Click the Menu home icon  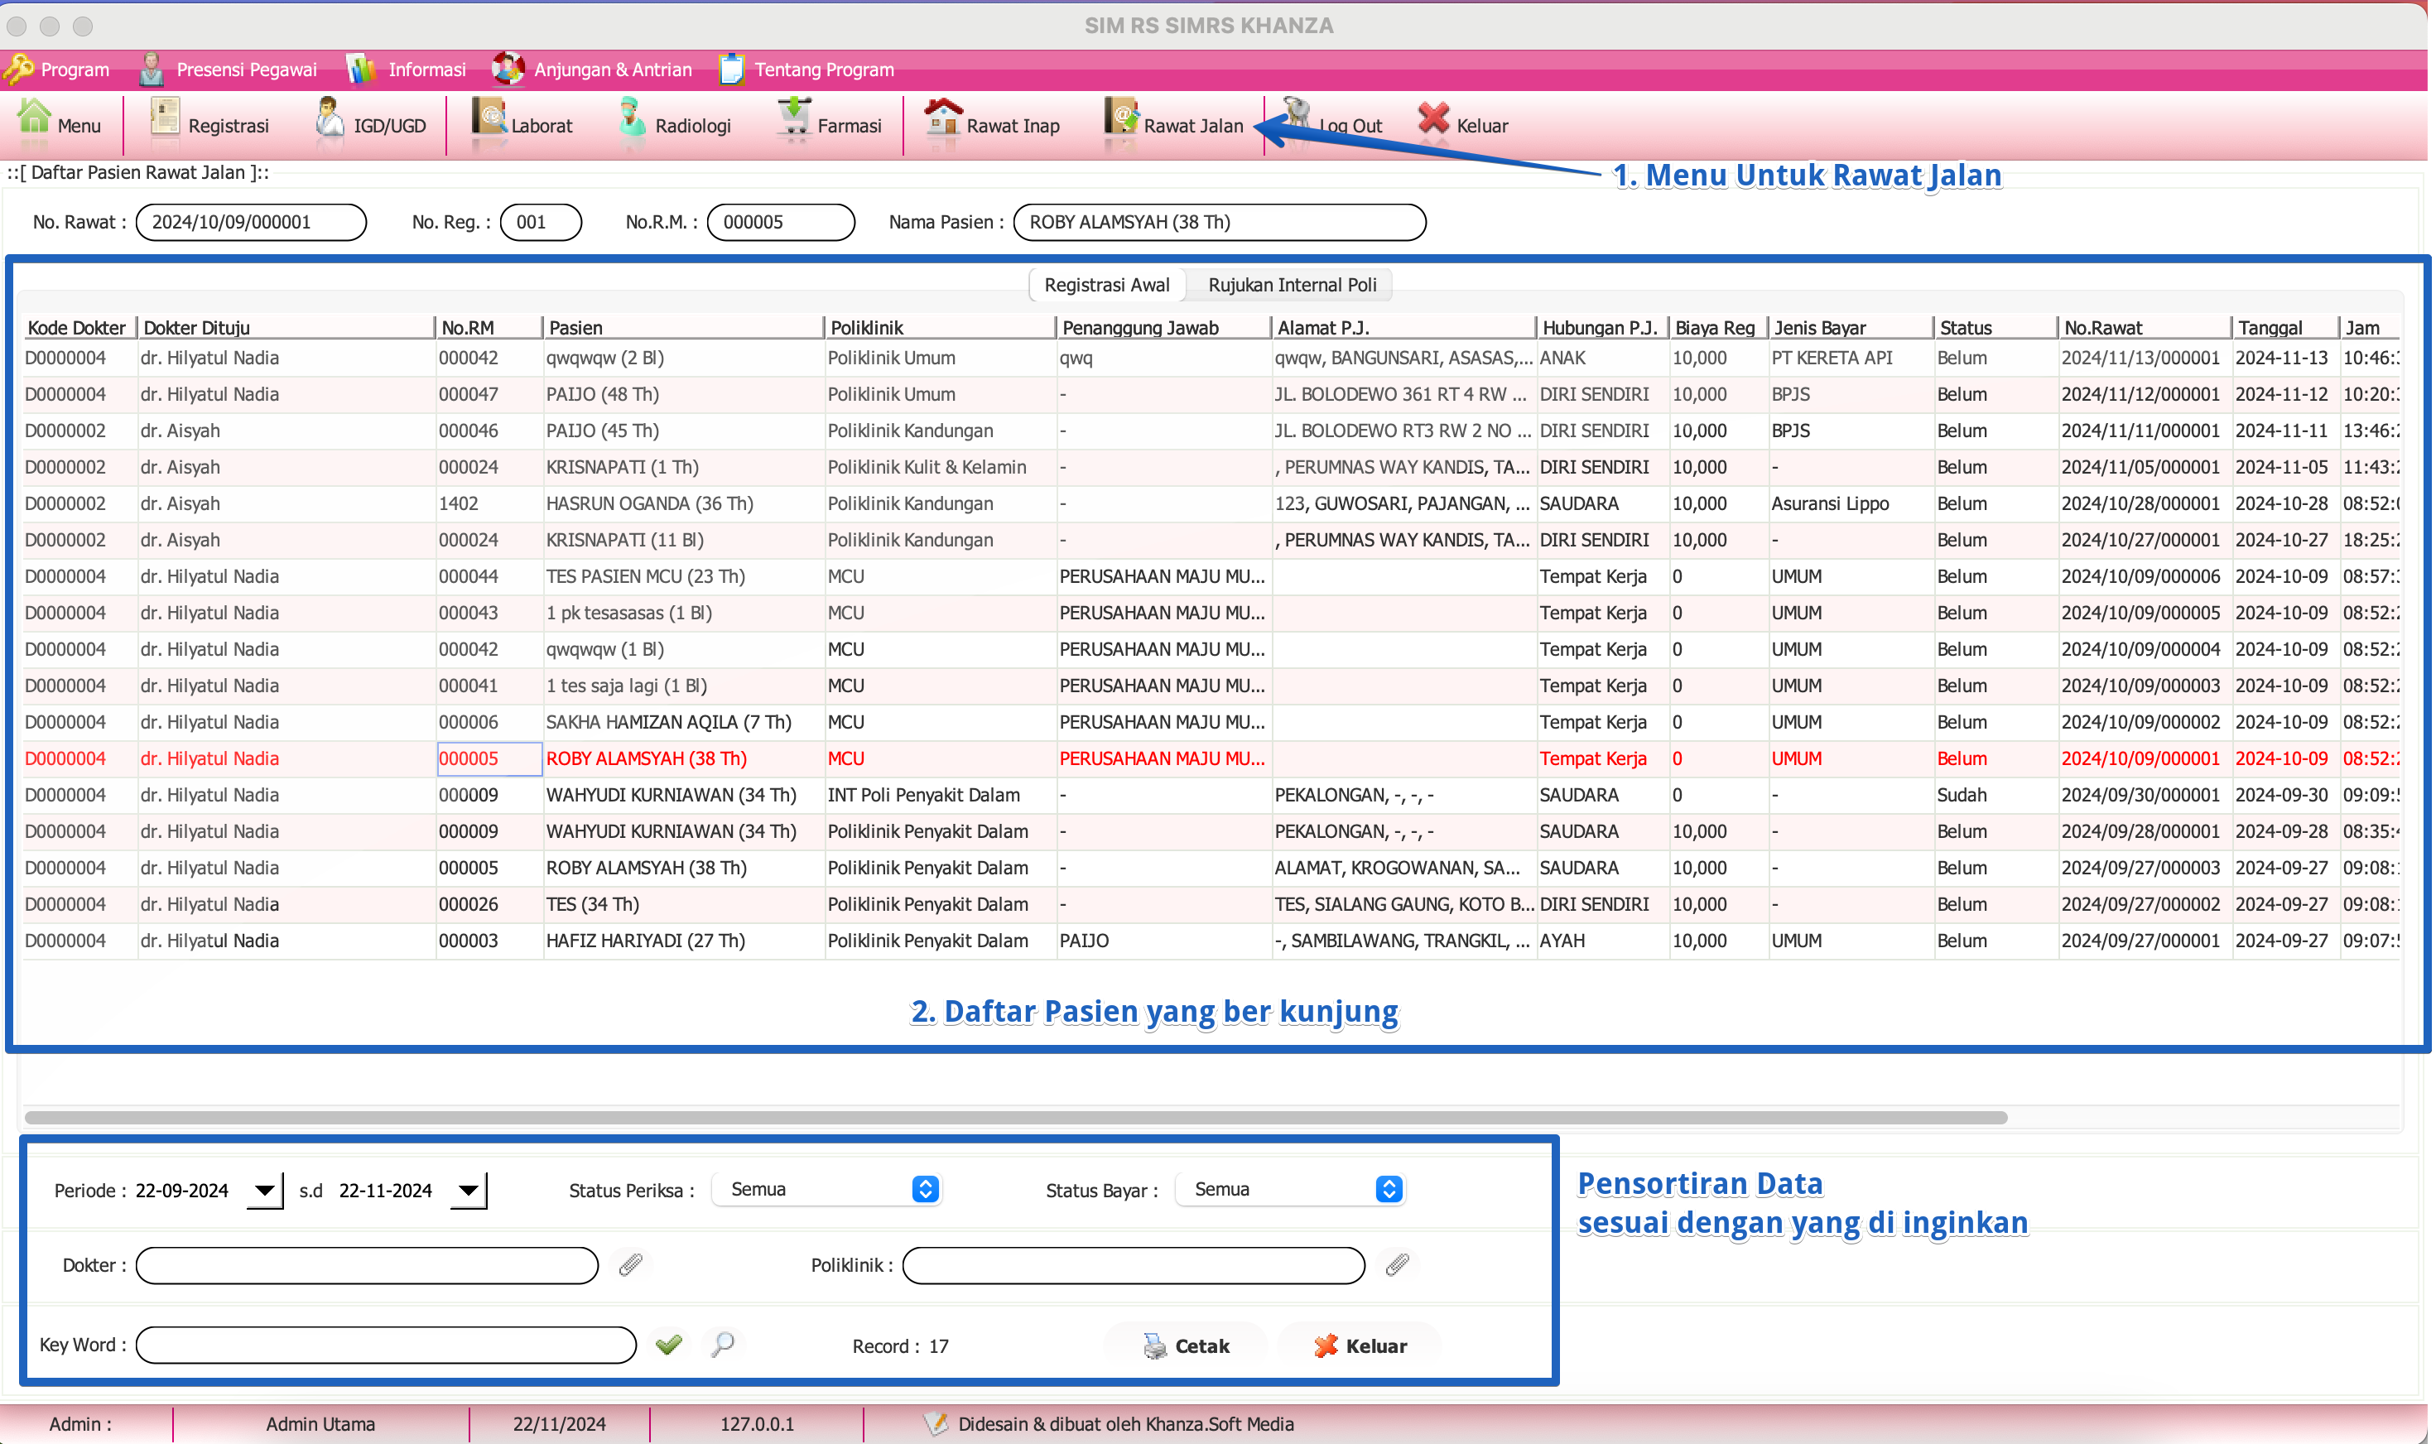tap(35, 117)
